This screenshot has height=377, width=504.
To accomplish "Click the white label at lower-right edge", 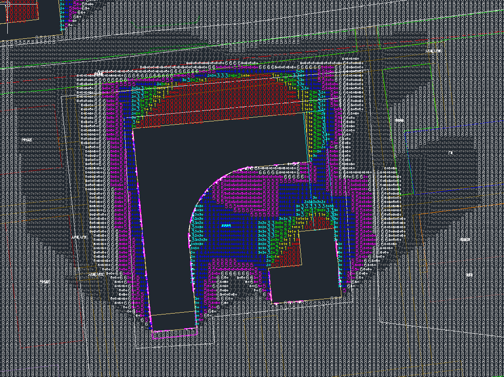I will tap(469, 275).
